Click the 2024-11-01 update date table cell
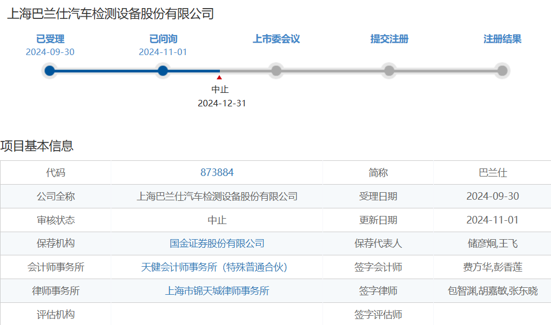 492,220
